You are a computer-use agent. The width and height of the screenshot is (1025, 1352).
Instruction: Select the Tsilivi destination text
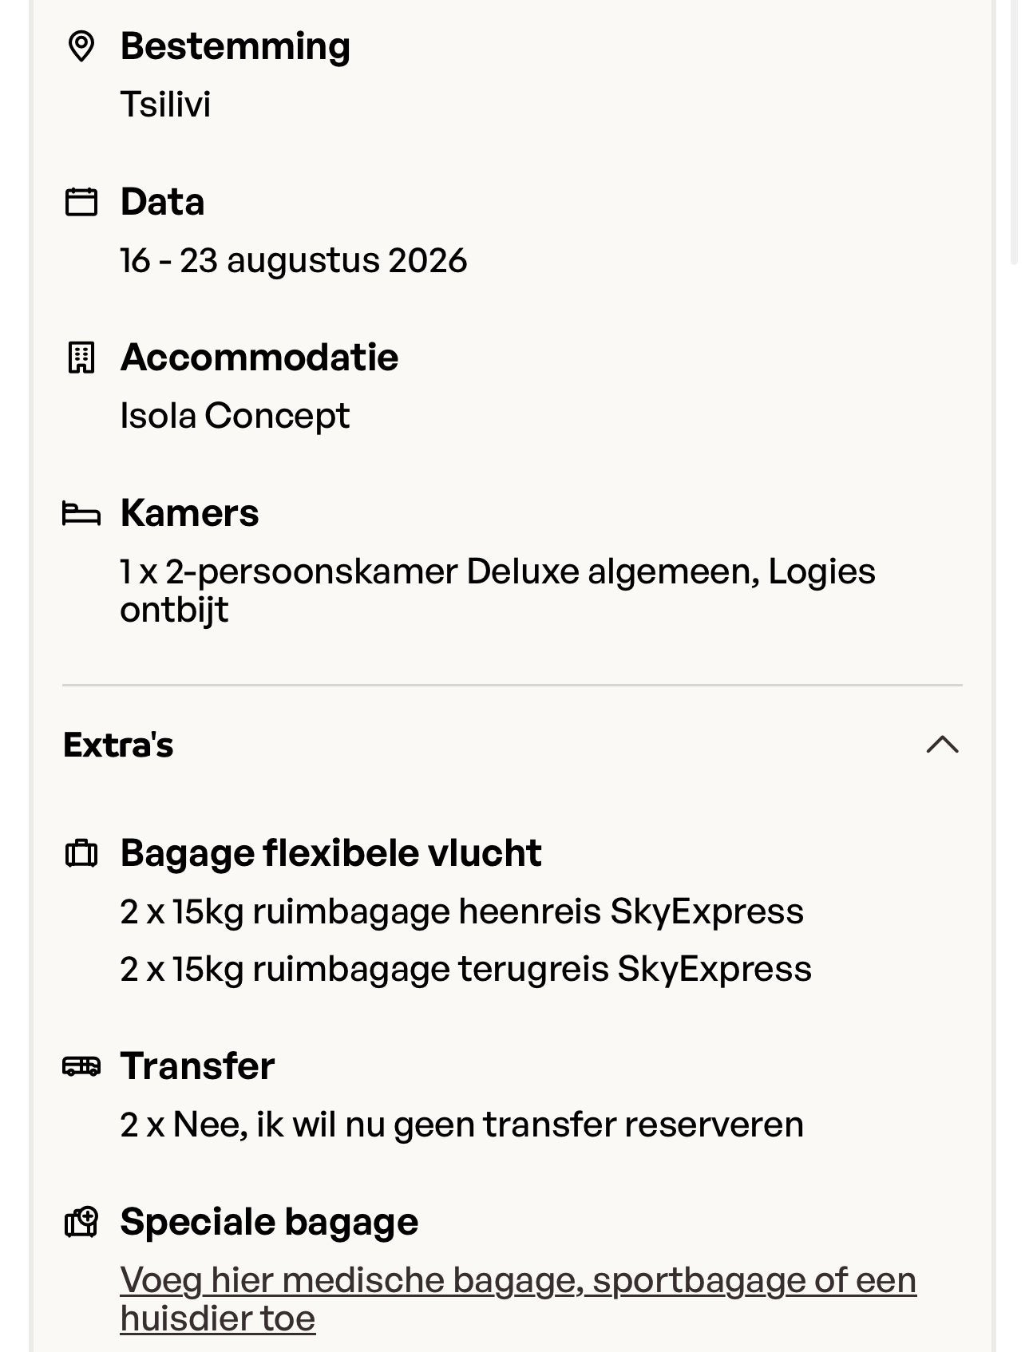165,105
